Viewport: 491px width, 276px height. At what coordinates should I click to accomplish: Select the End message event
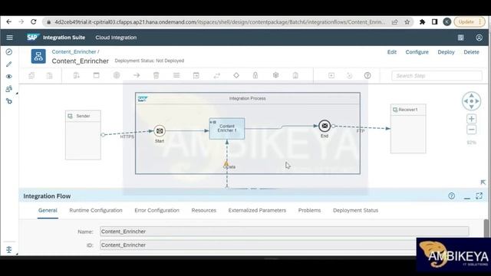pyautogui.click(x=325, y=126)
